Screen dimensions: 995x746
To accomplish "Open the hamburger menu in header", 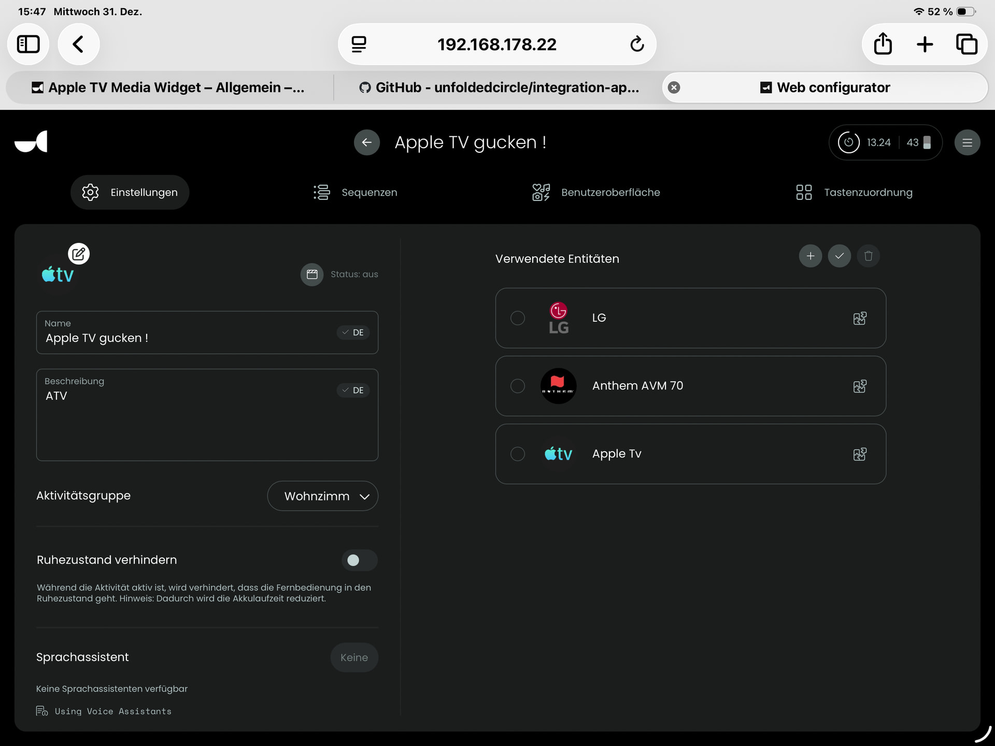I will click(966, 142).
